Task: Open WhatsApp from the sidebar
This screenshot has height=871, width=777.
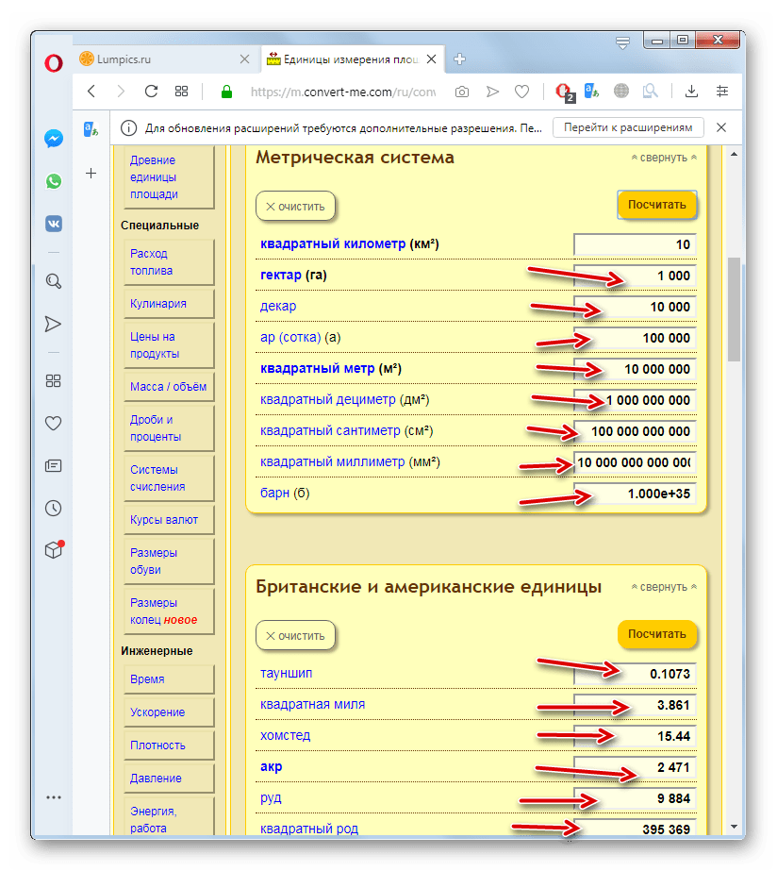Action: pos(54,181)
